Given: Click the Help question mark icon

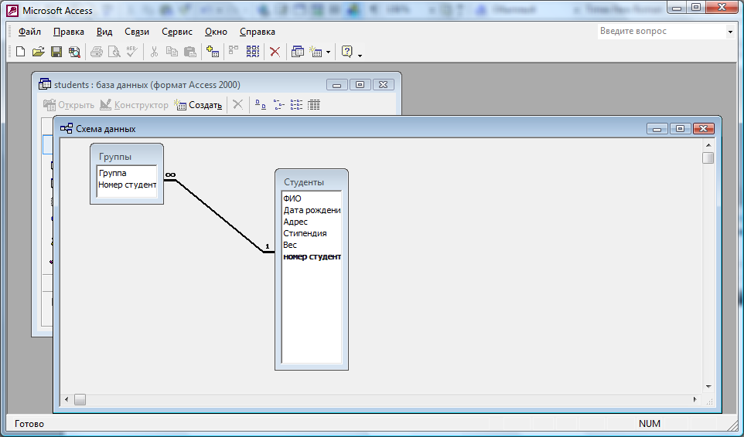Looking at the screenshot, I should (x=347, y=52).
